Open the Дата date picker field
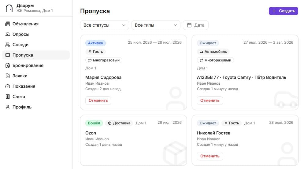304x169 pixels. pyautogui.click(x=196, y=25)
